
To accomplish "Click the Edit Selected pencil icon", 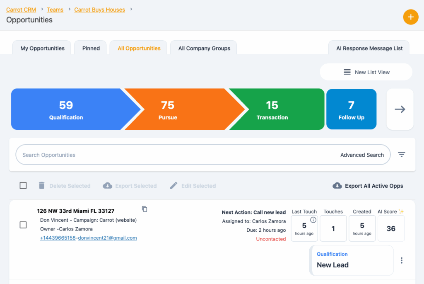I will tap(173, 185).
